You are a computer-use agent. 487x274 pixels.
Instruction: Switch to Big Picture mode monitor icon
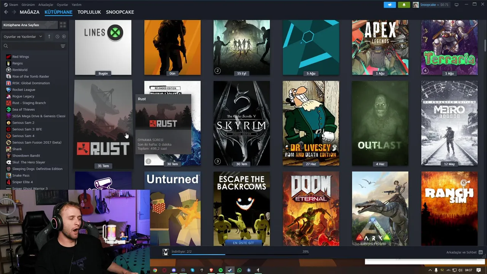[457, 5]
